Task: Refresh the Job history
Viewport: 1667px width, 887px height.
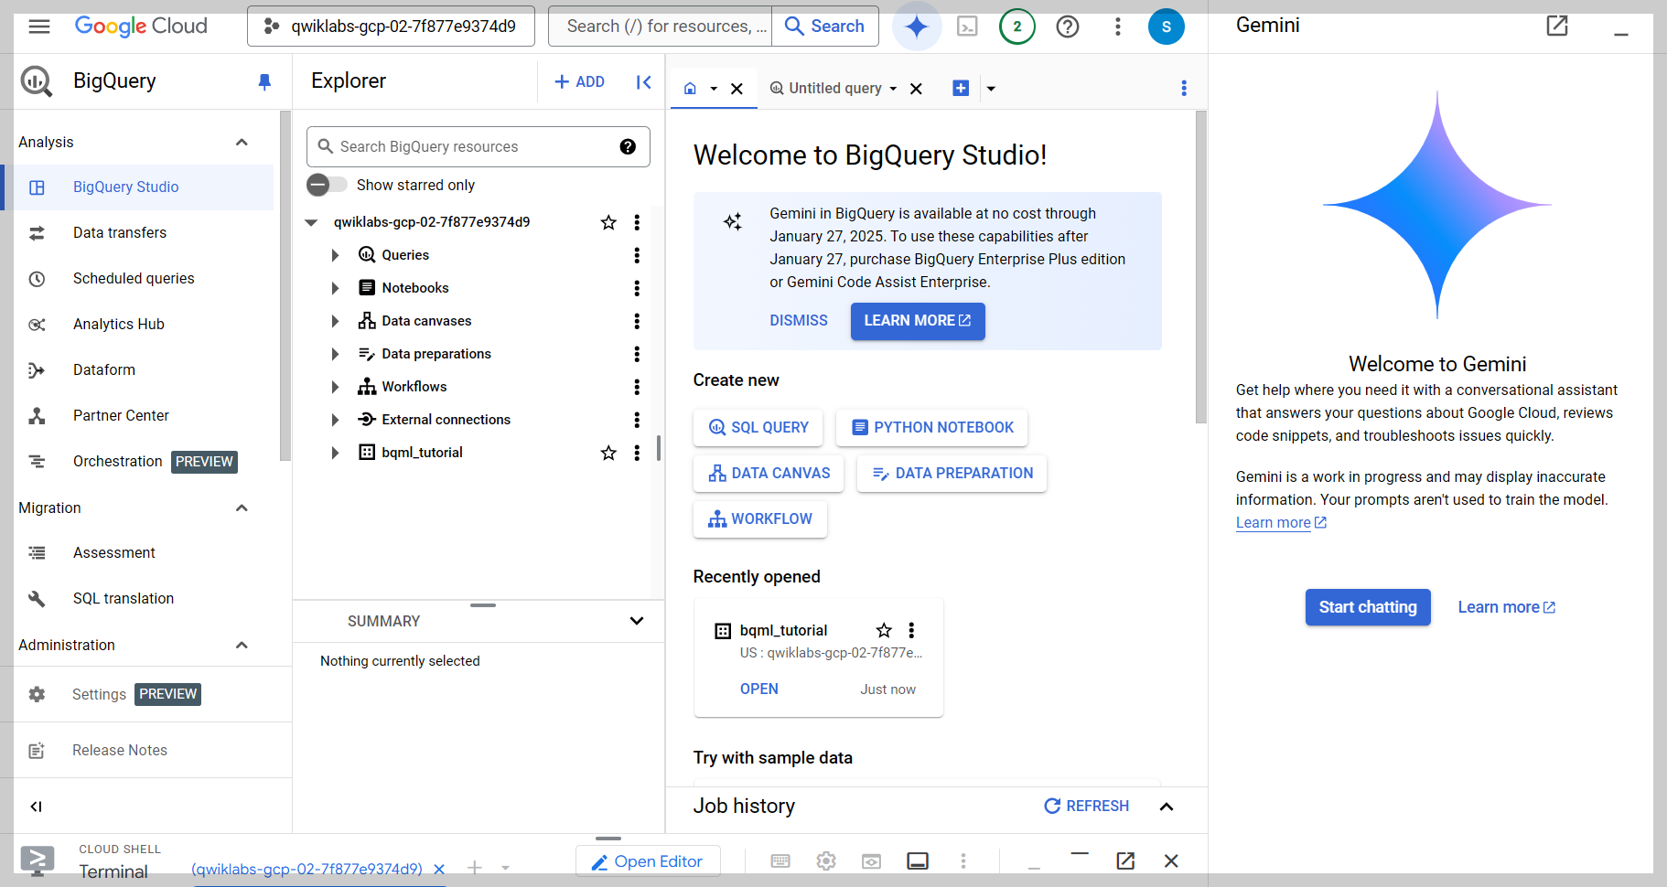Action: pyautogui.click(x=1087, y=806)
